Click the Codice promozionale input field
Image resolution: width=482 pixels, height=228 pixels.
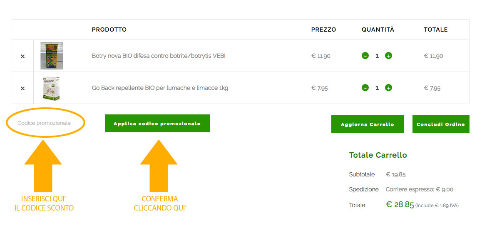[x=45, y=123]
